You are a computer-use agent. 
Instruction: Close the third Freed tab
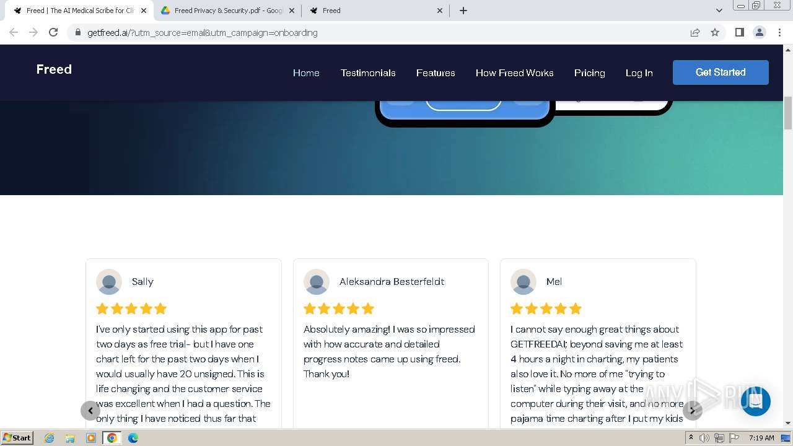tap(440, 11)
